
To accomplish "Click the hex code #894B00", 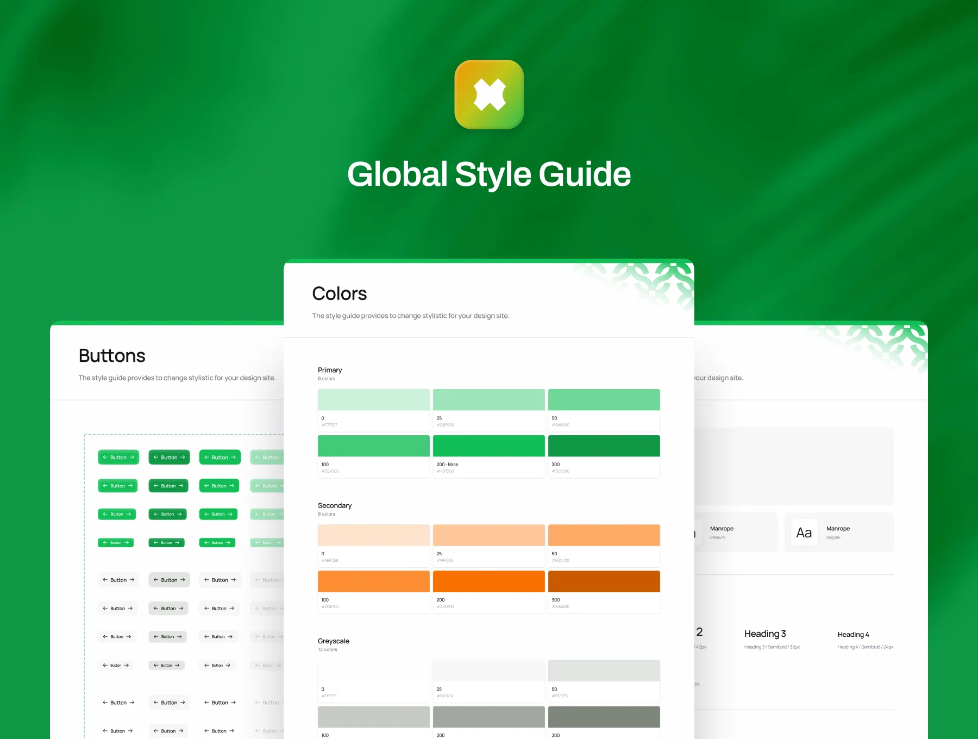I will [x=561, y=606].
